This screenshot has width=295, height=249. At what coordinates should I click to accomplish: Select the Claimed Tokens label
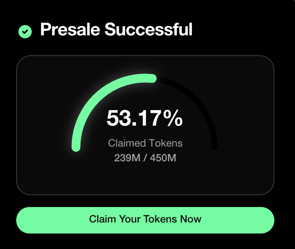[145, 143]
